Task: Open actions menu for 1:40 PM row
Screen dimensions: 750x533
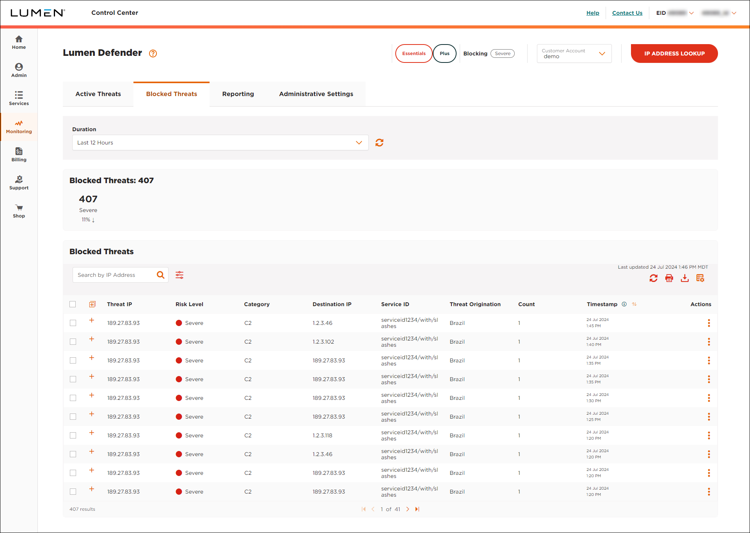Action: 709,342
